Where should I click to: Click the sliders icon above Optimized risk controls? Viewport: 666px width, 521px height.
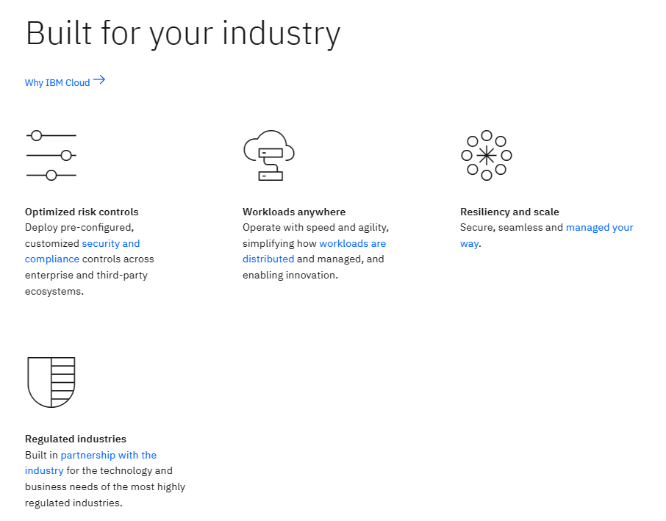[51, 155]
